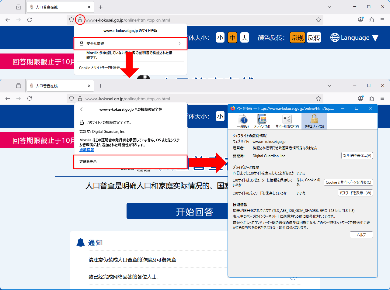Select the 常规 color mode
Screen dimensions: 390x290
[297, 38]
